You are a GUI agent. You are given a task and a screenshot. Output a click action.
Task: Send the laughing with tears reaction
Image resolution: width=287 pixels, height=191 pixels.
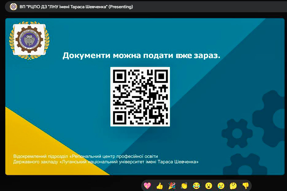[196, 186]
